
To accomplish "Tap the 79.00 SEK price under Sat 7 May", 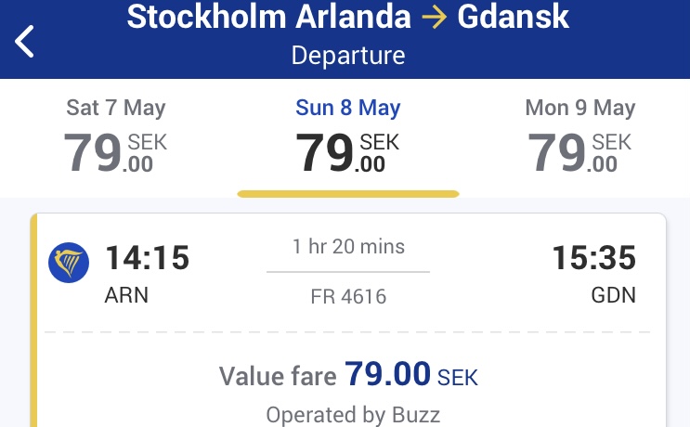I will coord(115,152).
